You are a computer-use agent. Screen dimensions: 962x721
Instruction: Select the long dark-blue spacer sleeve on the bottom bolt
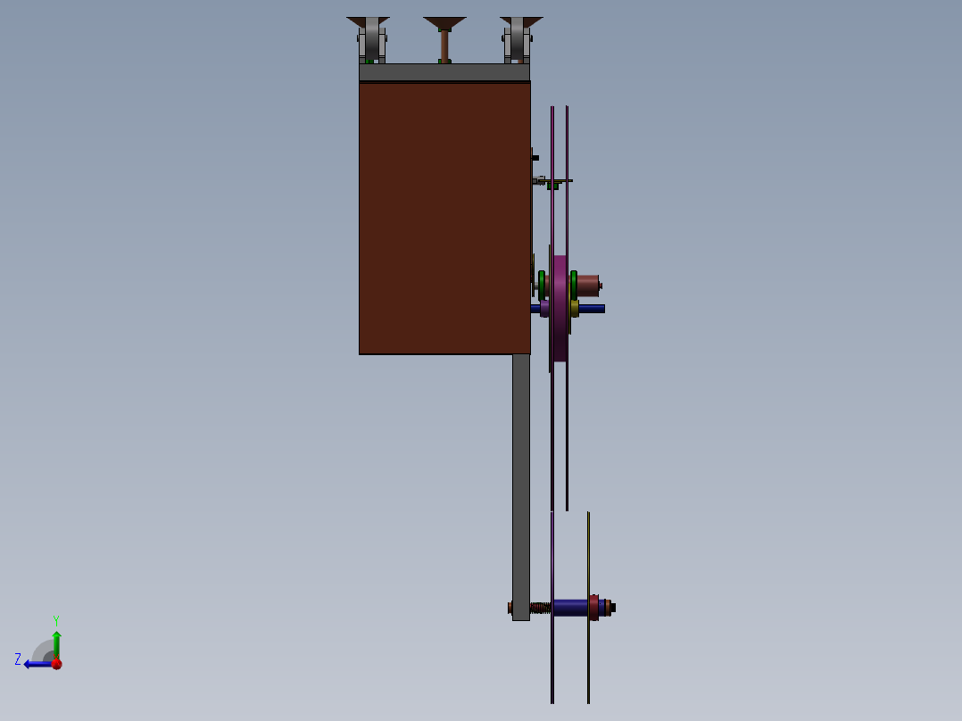[570, 608]
